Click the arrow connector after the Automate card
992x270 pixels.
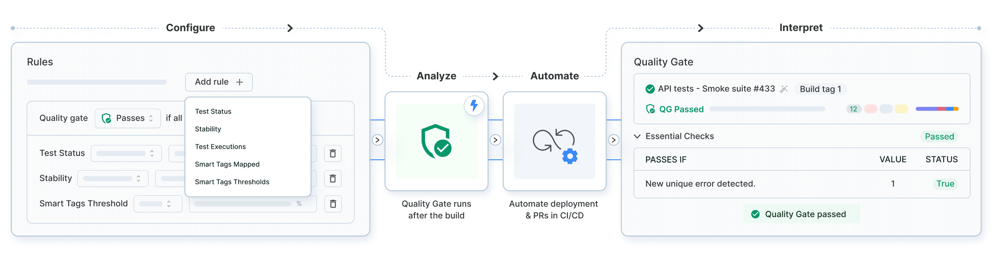[614, 140]
